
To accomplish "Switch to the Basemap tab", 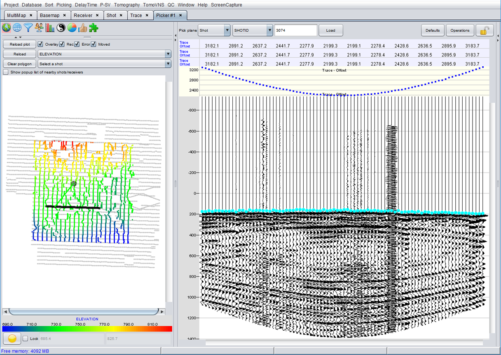I will pos(51,15).
